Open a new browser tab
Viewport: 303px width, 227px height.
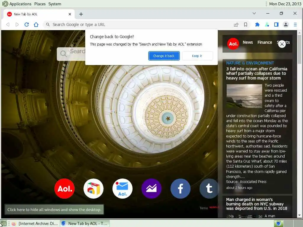[81, 14]
